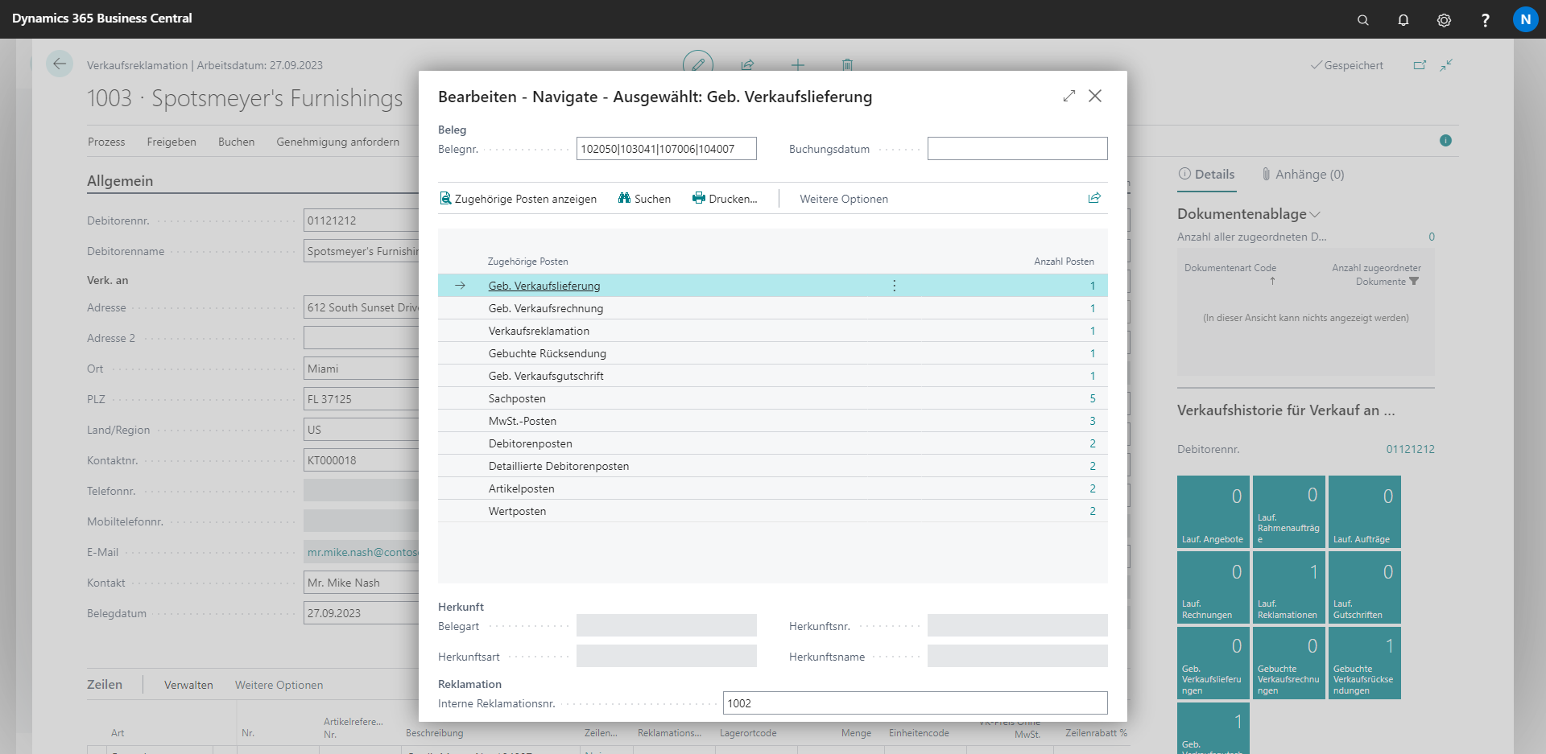
Task: Open Weitere Optionen in dialog
Action: pos(844,199)
